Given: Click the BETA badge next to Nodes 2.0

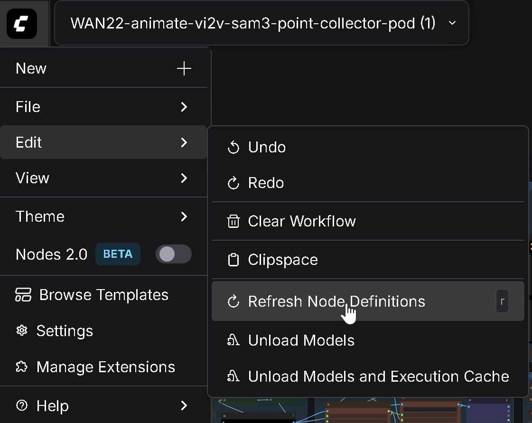Looking at the screenshot, I should click(x=118, y=254).
